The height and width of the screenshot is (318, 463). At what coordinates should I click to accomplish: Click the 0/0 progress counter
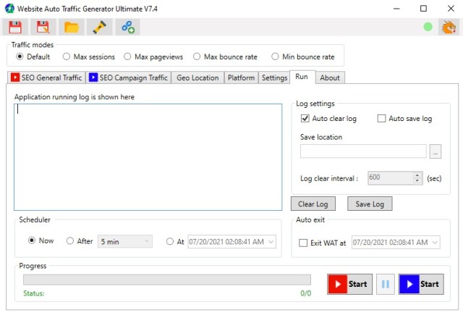click(305, 293)
